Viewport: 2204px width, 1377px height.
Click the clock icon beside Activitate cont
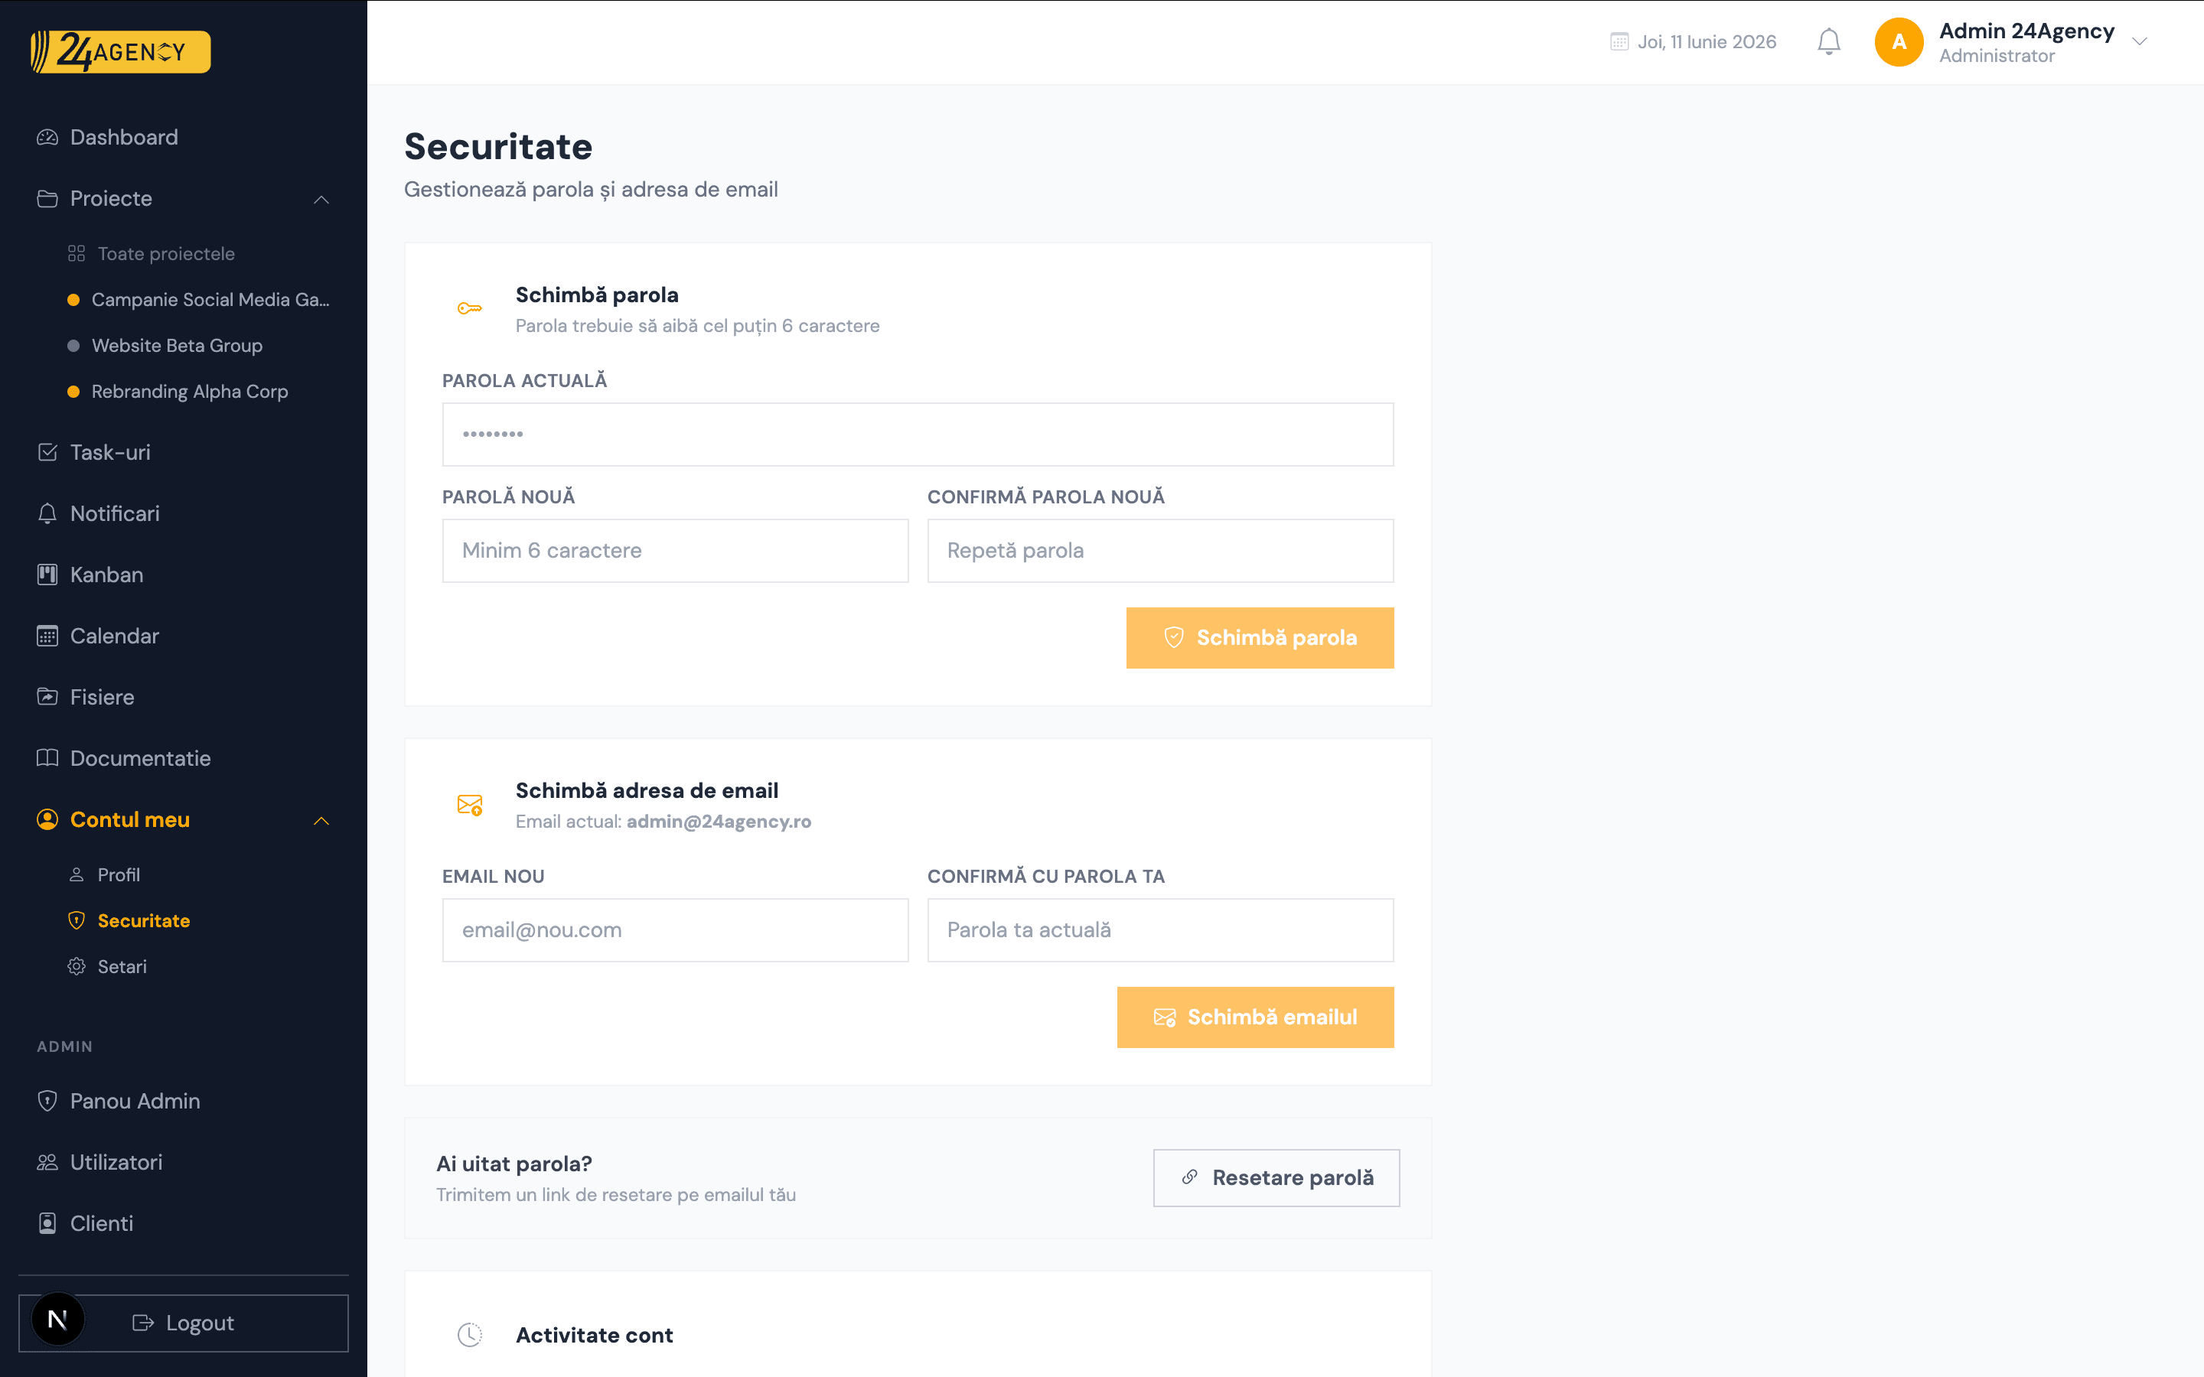(470, 1335)
